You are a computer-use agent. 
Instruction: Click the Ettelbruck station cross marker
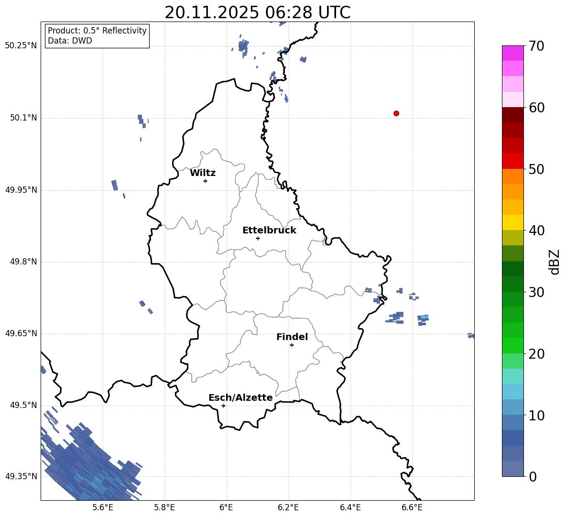[x=258, y=238]
